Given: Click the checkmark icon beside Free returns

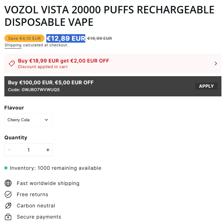Looking at the screenshot, I should pos(8,194).
